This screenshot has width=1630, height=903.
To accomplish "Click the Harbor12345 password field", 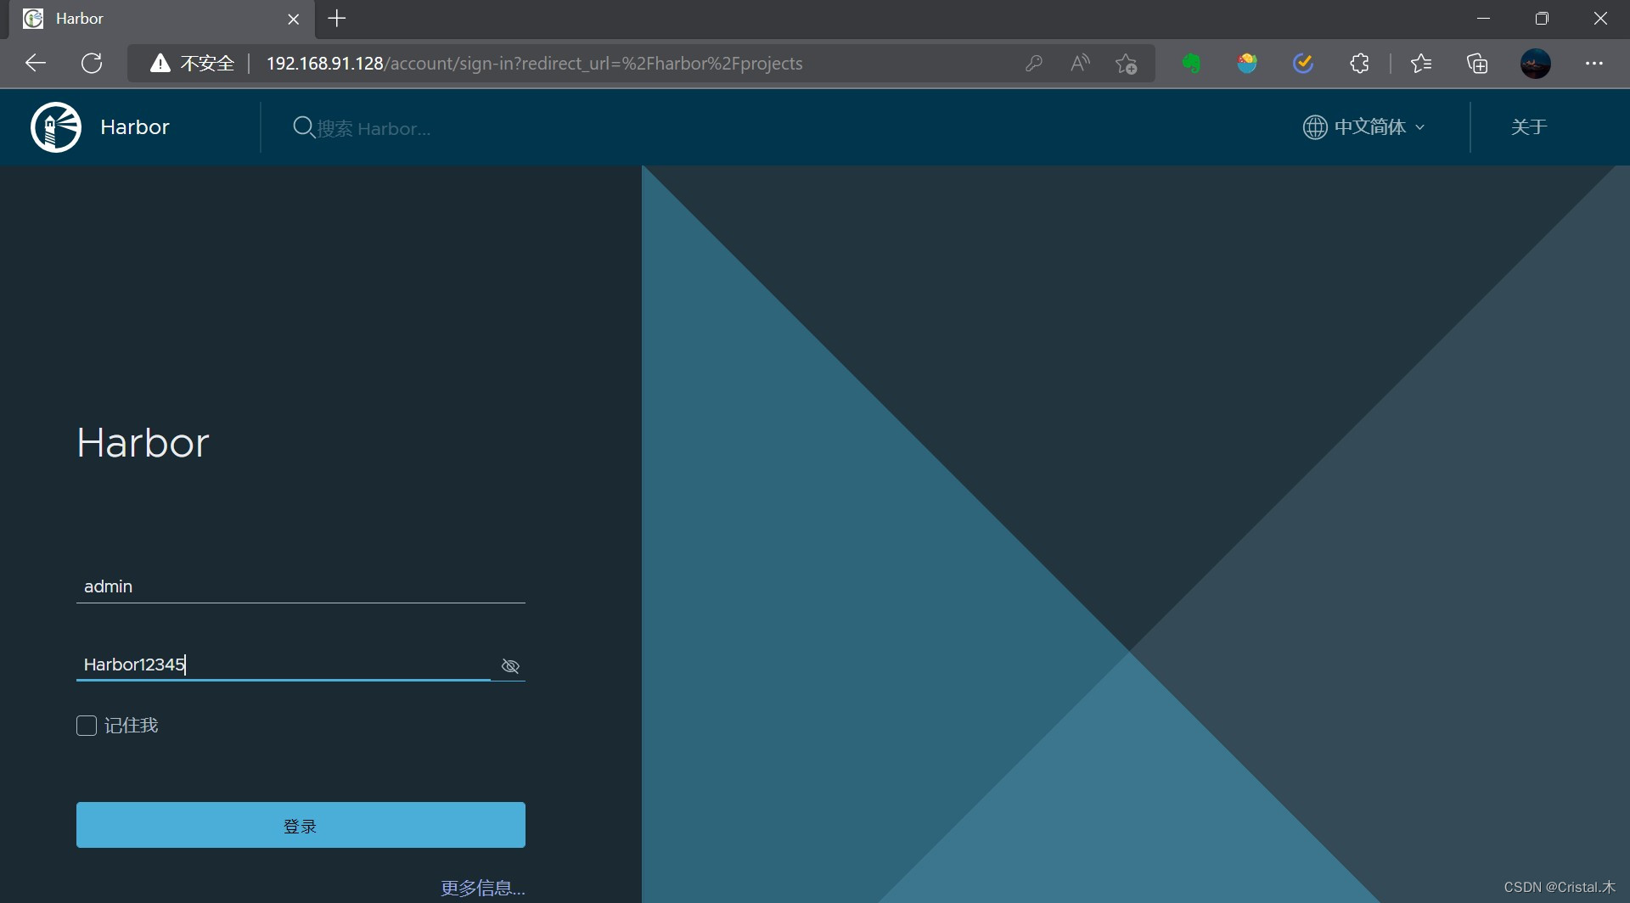I will point(284,665).
